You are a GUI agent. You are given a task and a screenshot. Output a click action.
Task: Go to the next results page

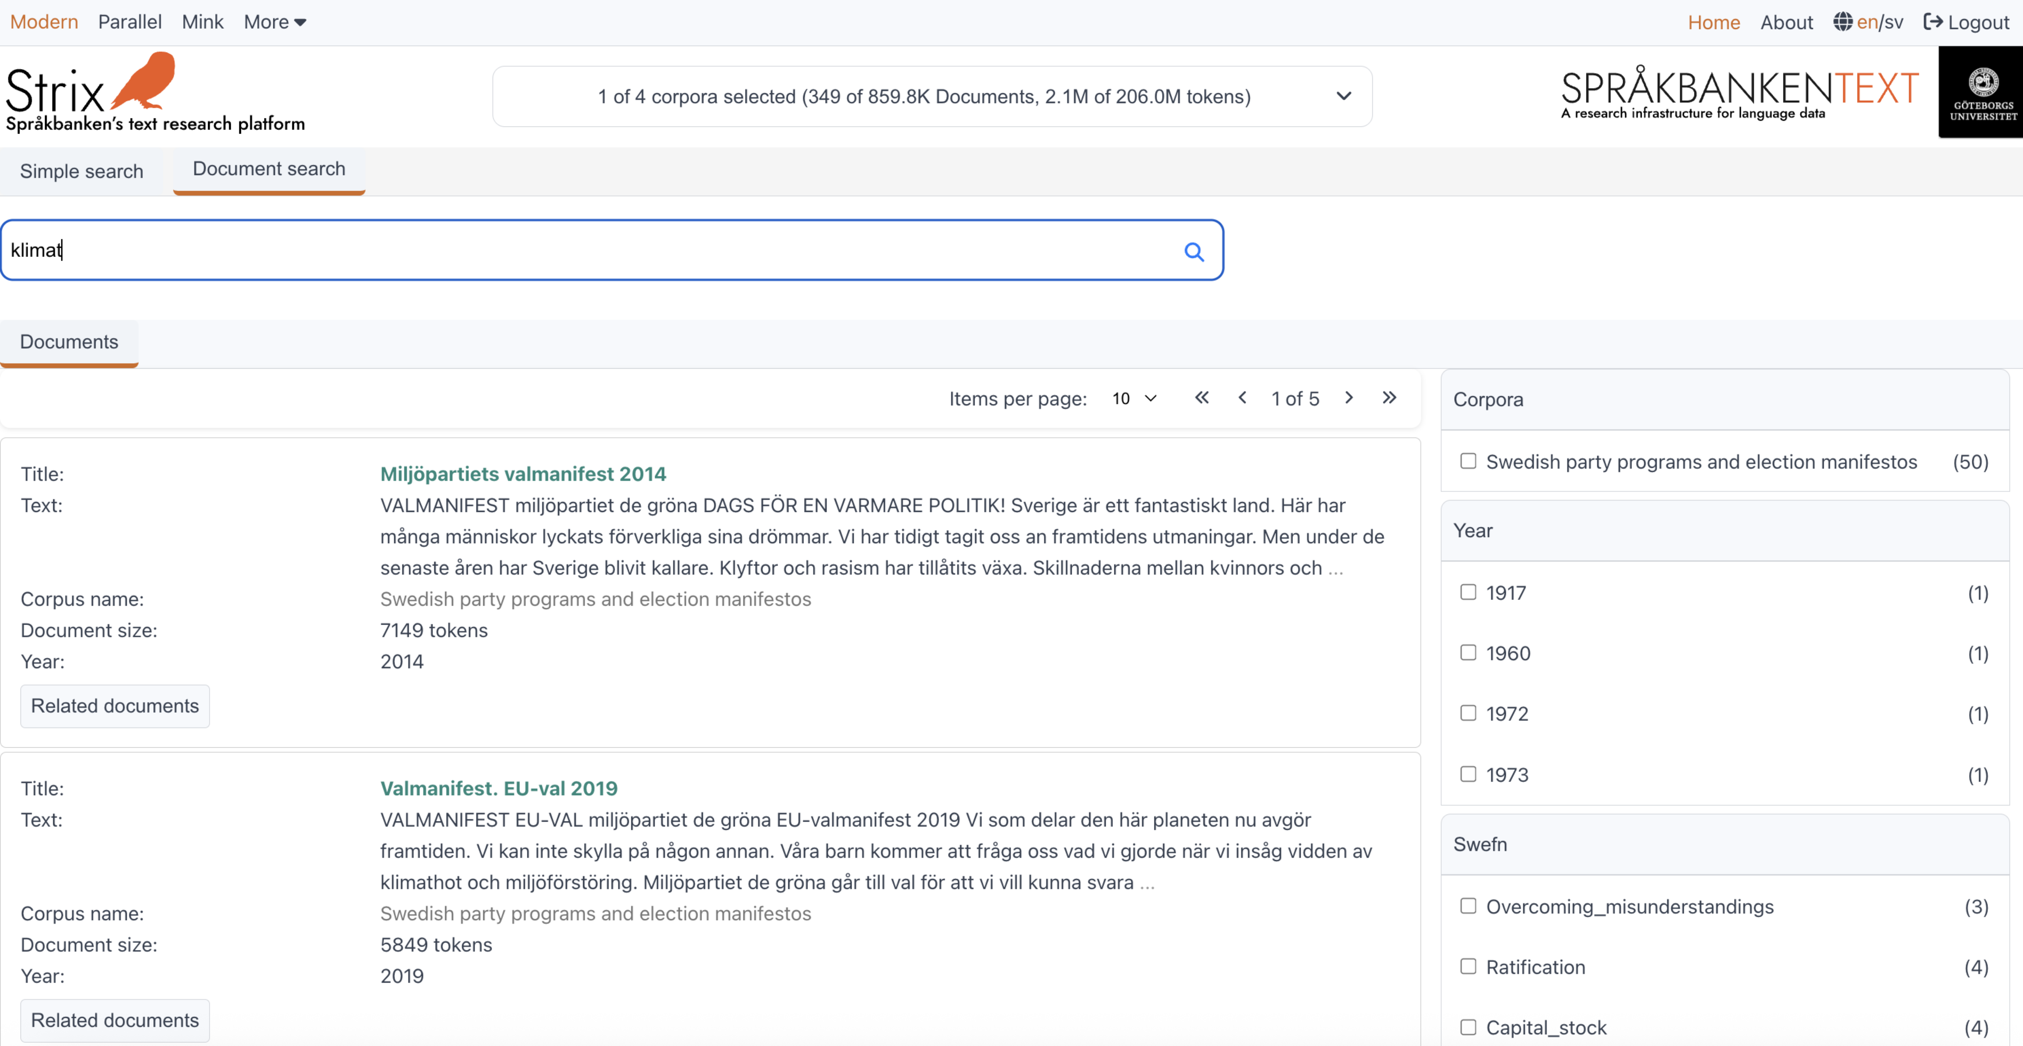click(1349, 398)
